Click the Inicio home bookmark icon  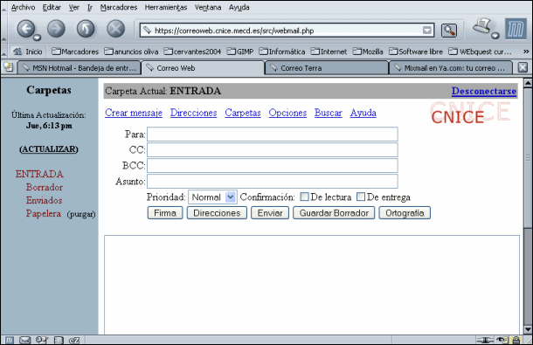(x=17, y=52)
